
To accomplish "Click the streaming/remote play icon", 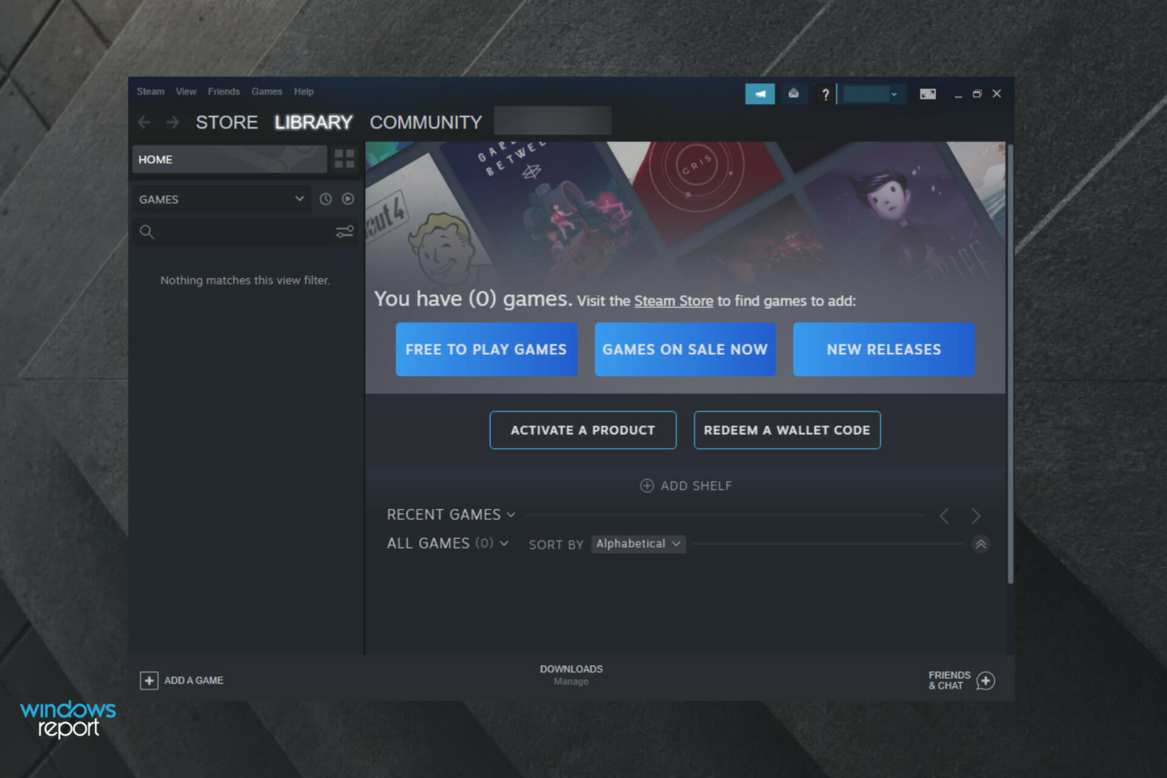I will pos(926,93).
